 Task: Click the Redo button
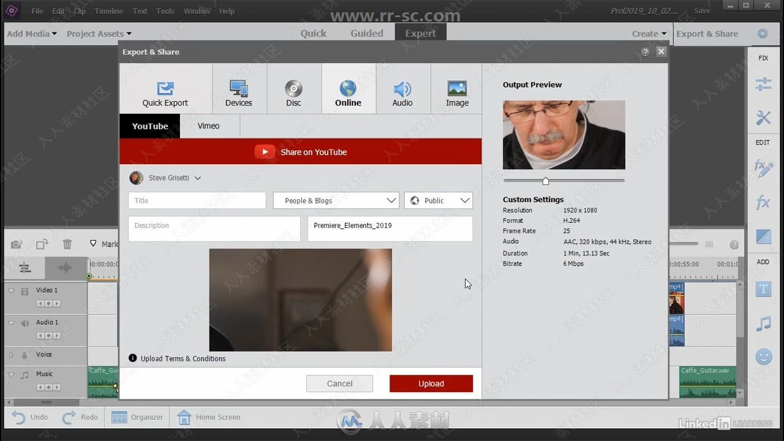coord(80,417)
